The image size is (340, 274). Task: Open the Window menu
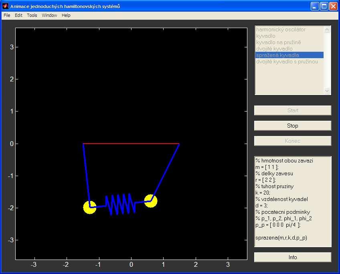click(x=49, y=15)
